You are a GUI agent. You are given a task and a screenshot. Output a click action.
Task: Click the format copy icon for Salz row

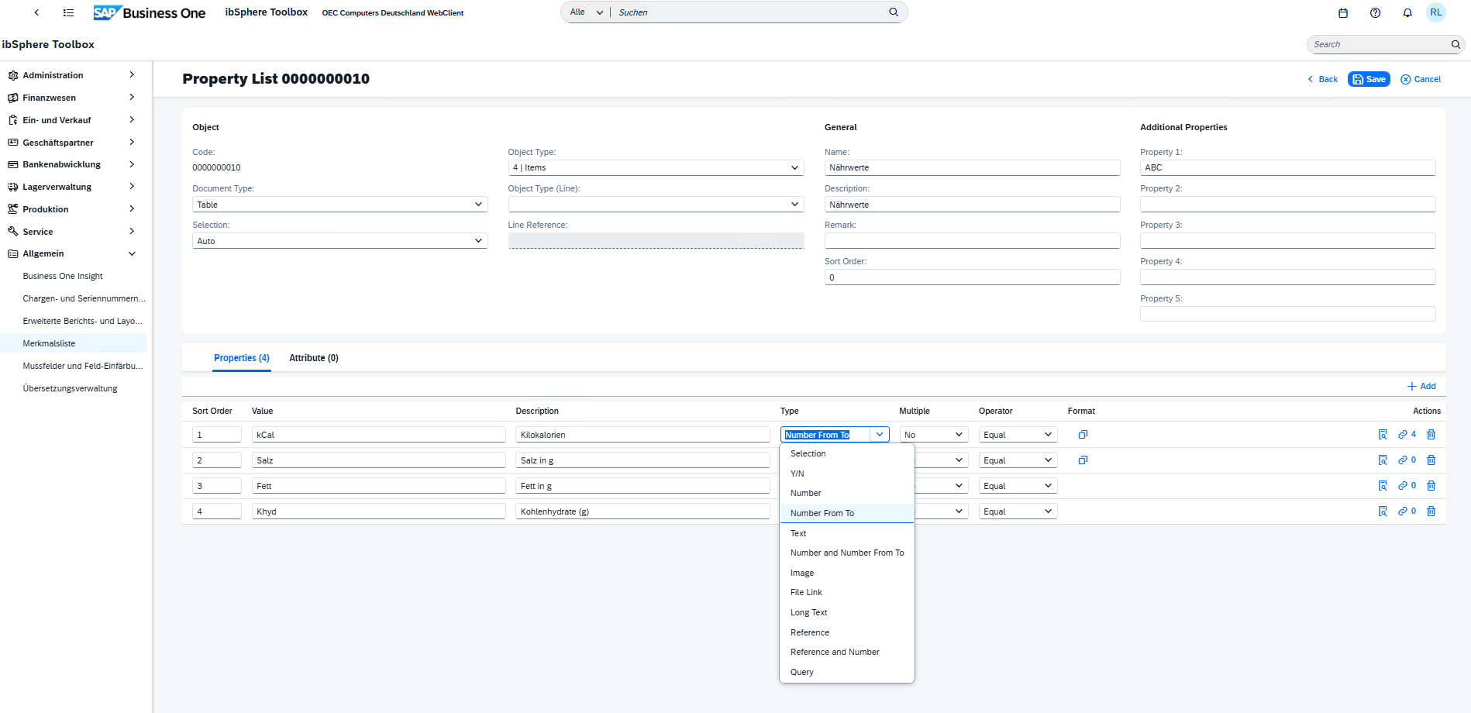pyautogui.click(x=1083, y=460)
